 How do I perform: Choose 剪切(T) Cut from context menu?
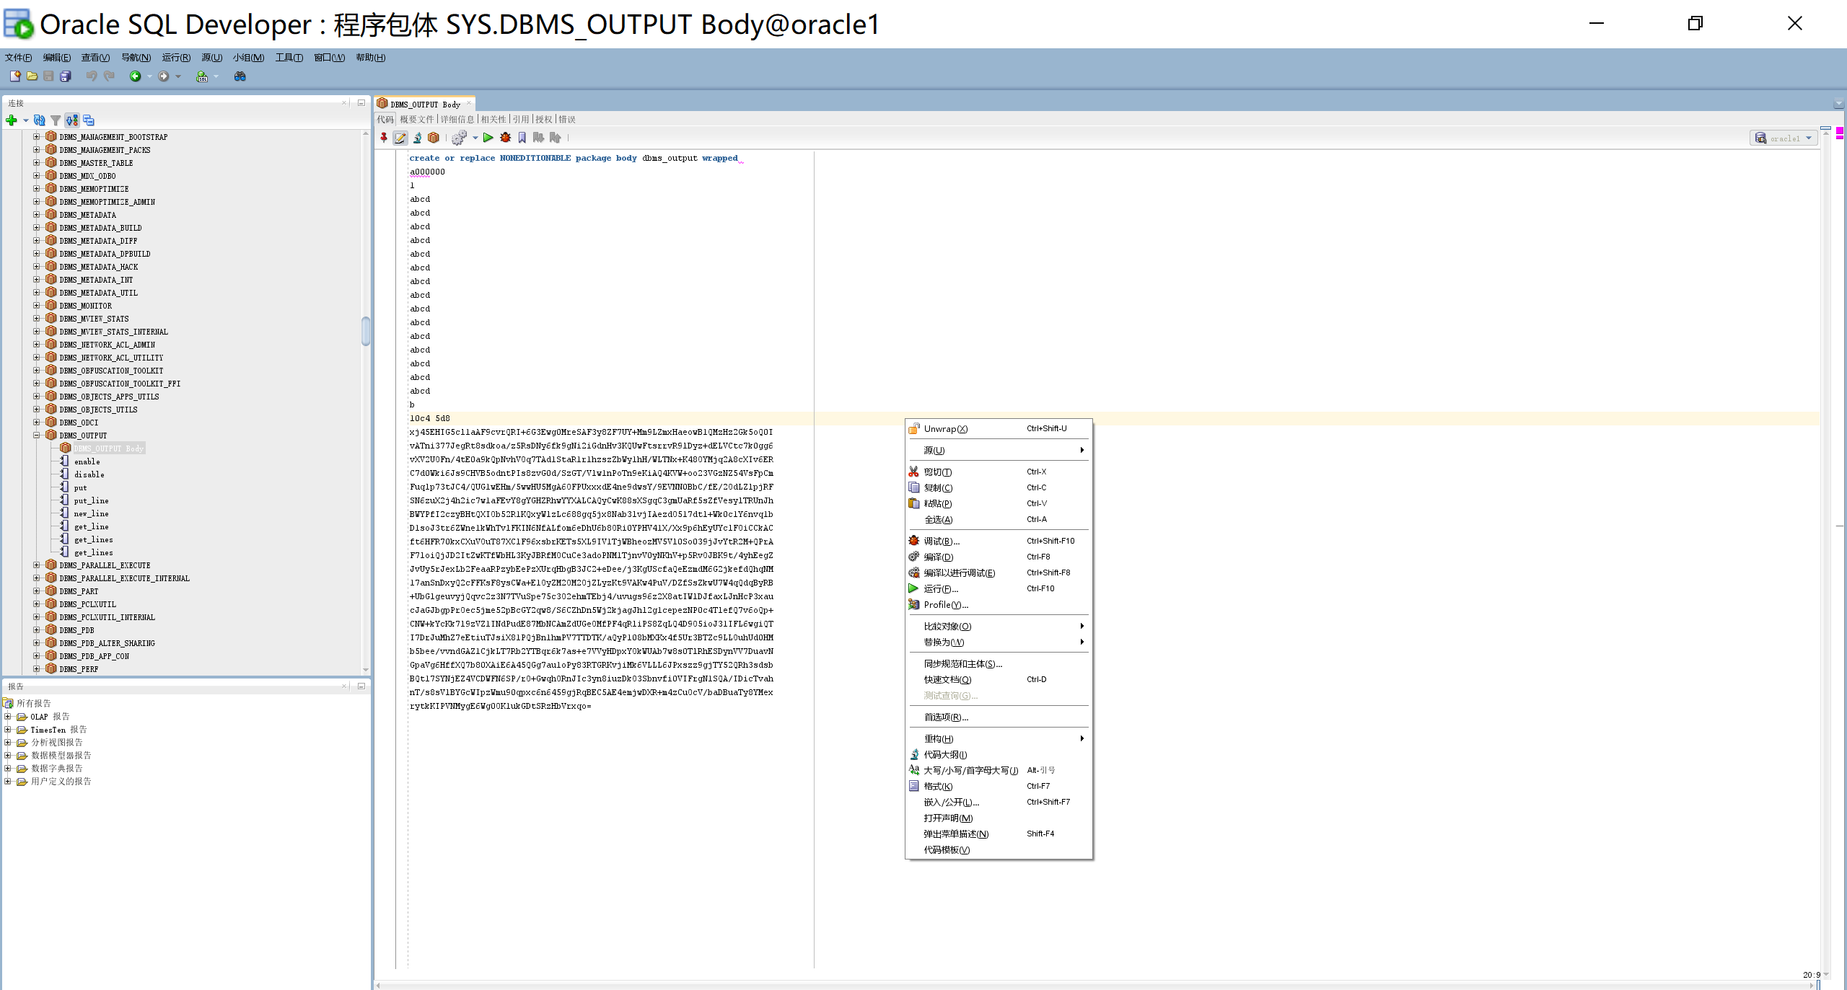[x=999, y=472]
